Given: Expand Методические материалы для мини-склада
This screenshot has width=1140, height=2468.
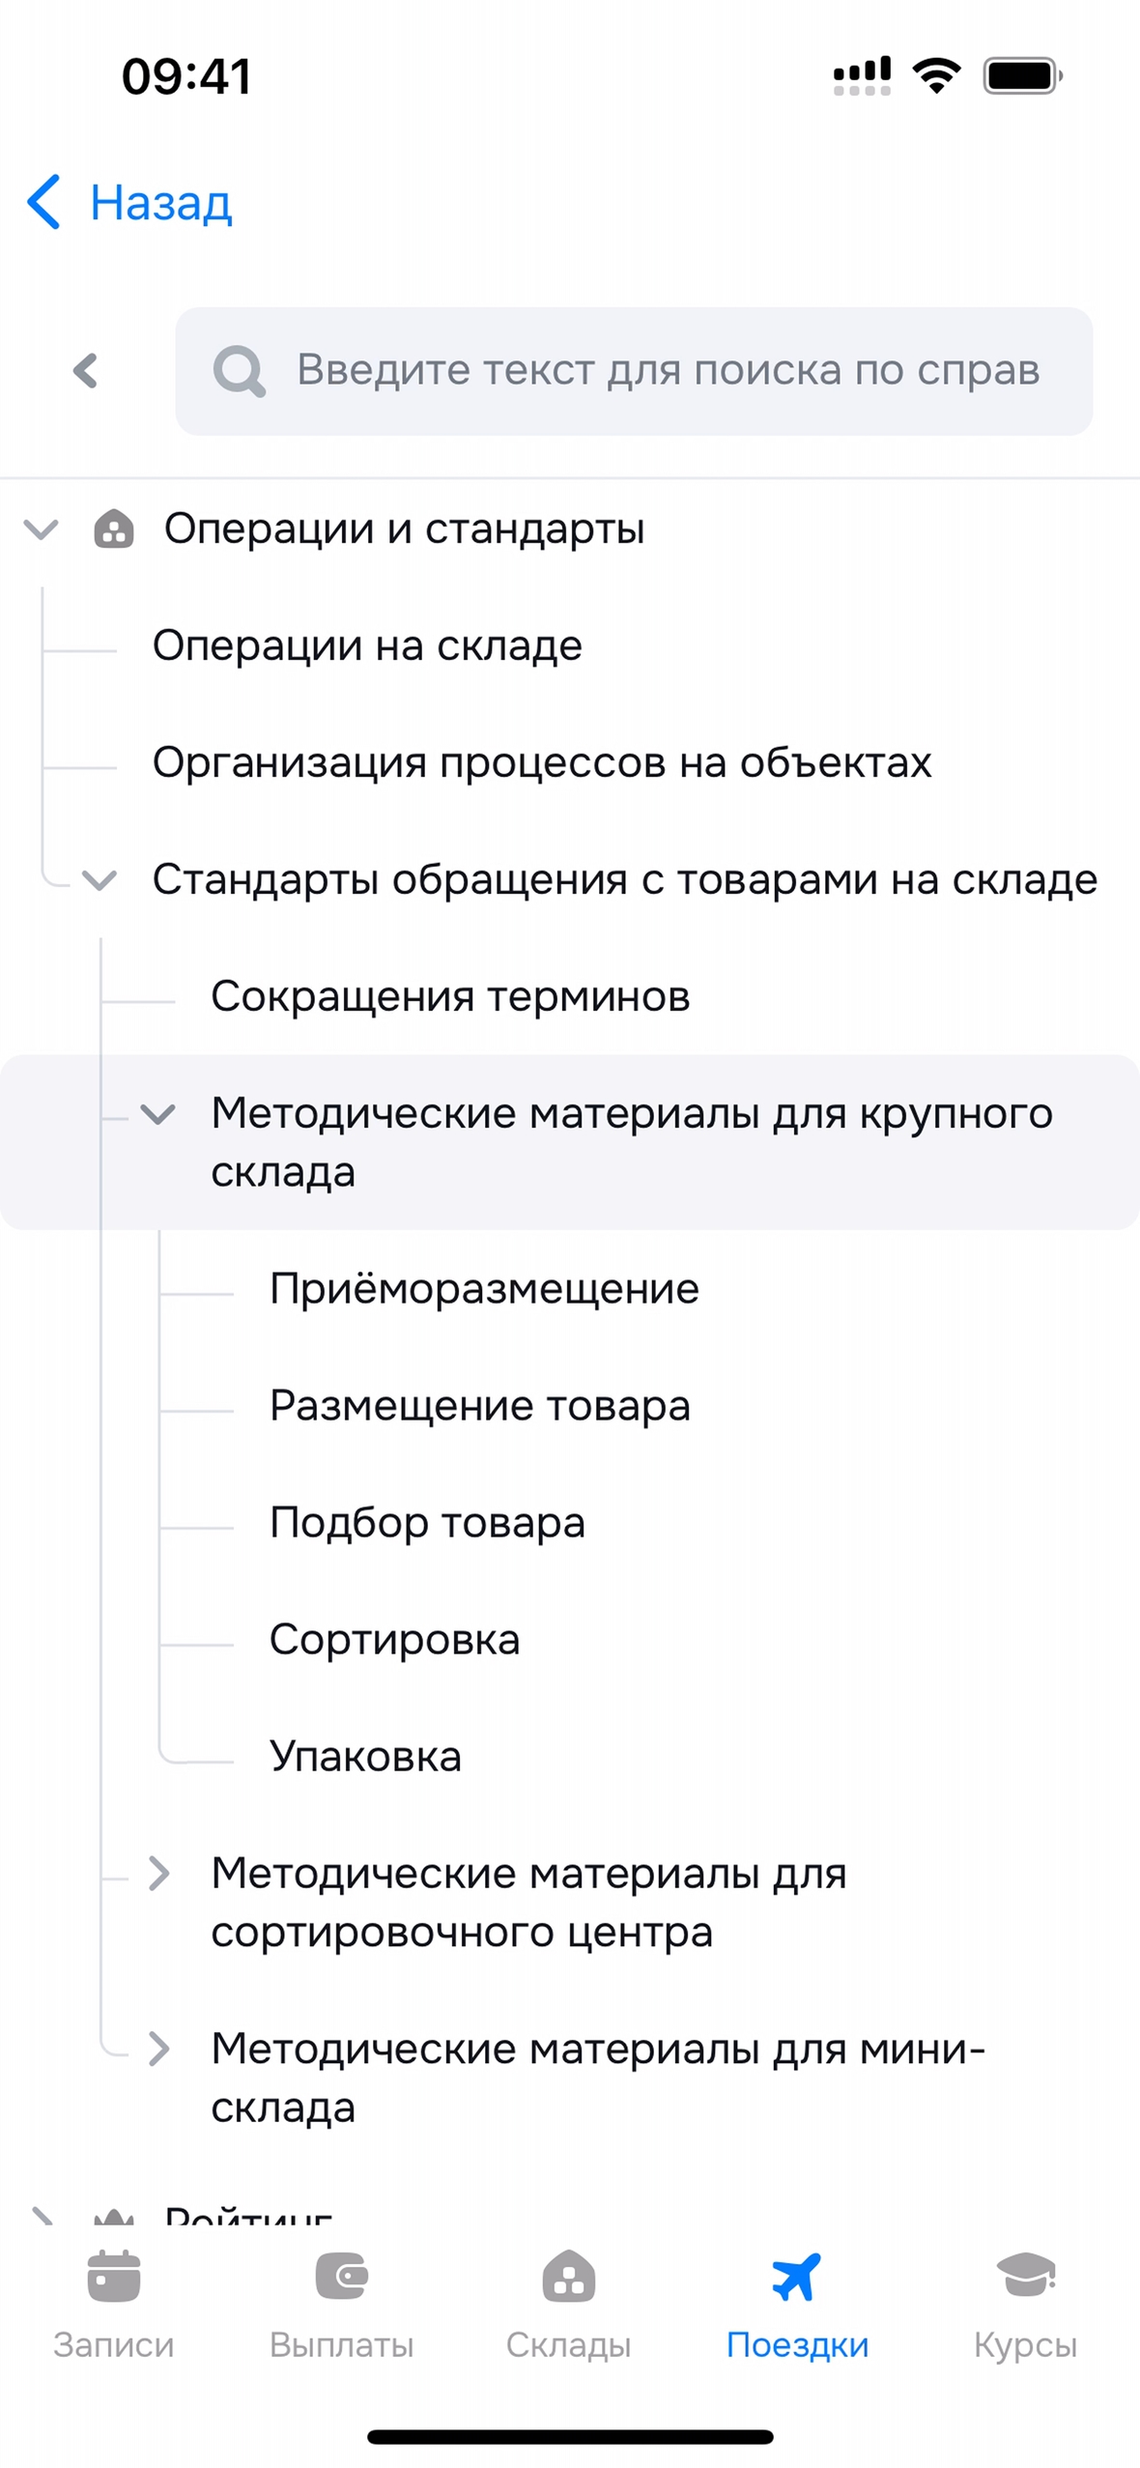Looking at the screenshot, I should (x=158, y=2048).
